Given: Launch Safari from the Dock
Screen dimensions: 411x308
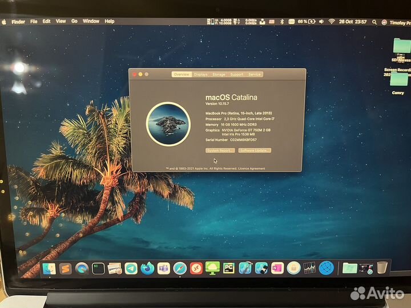Looking at the screenshot, I should point(180,269).
